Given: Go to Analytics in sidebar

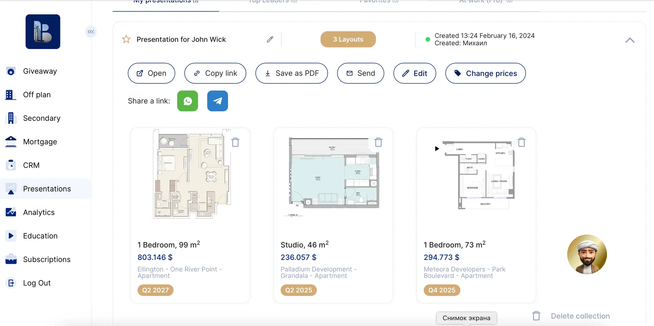Looking at the screenshot, I should (x=38, y=212).
